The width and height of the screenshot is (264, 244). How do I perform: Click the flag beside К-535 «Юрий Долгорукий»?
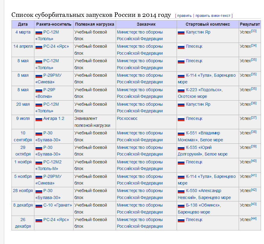(181, 148)
